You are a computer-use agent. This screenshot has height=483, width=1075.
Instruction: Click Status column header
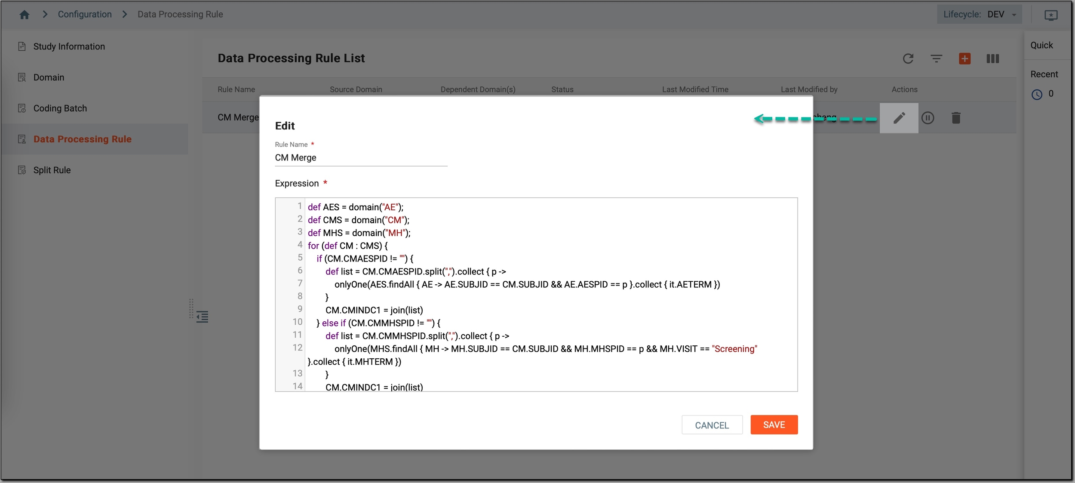coord(562,89)
